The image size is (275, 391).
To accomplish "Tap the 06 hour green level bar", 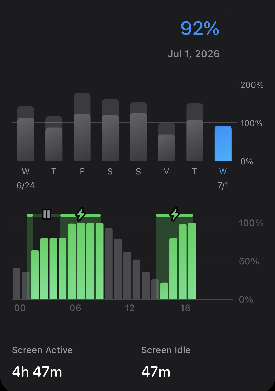I will [72, 261].
